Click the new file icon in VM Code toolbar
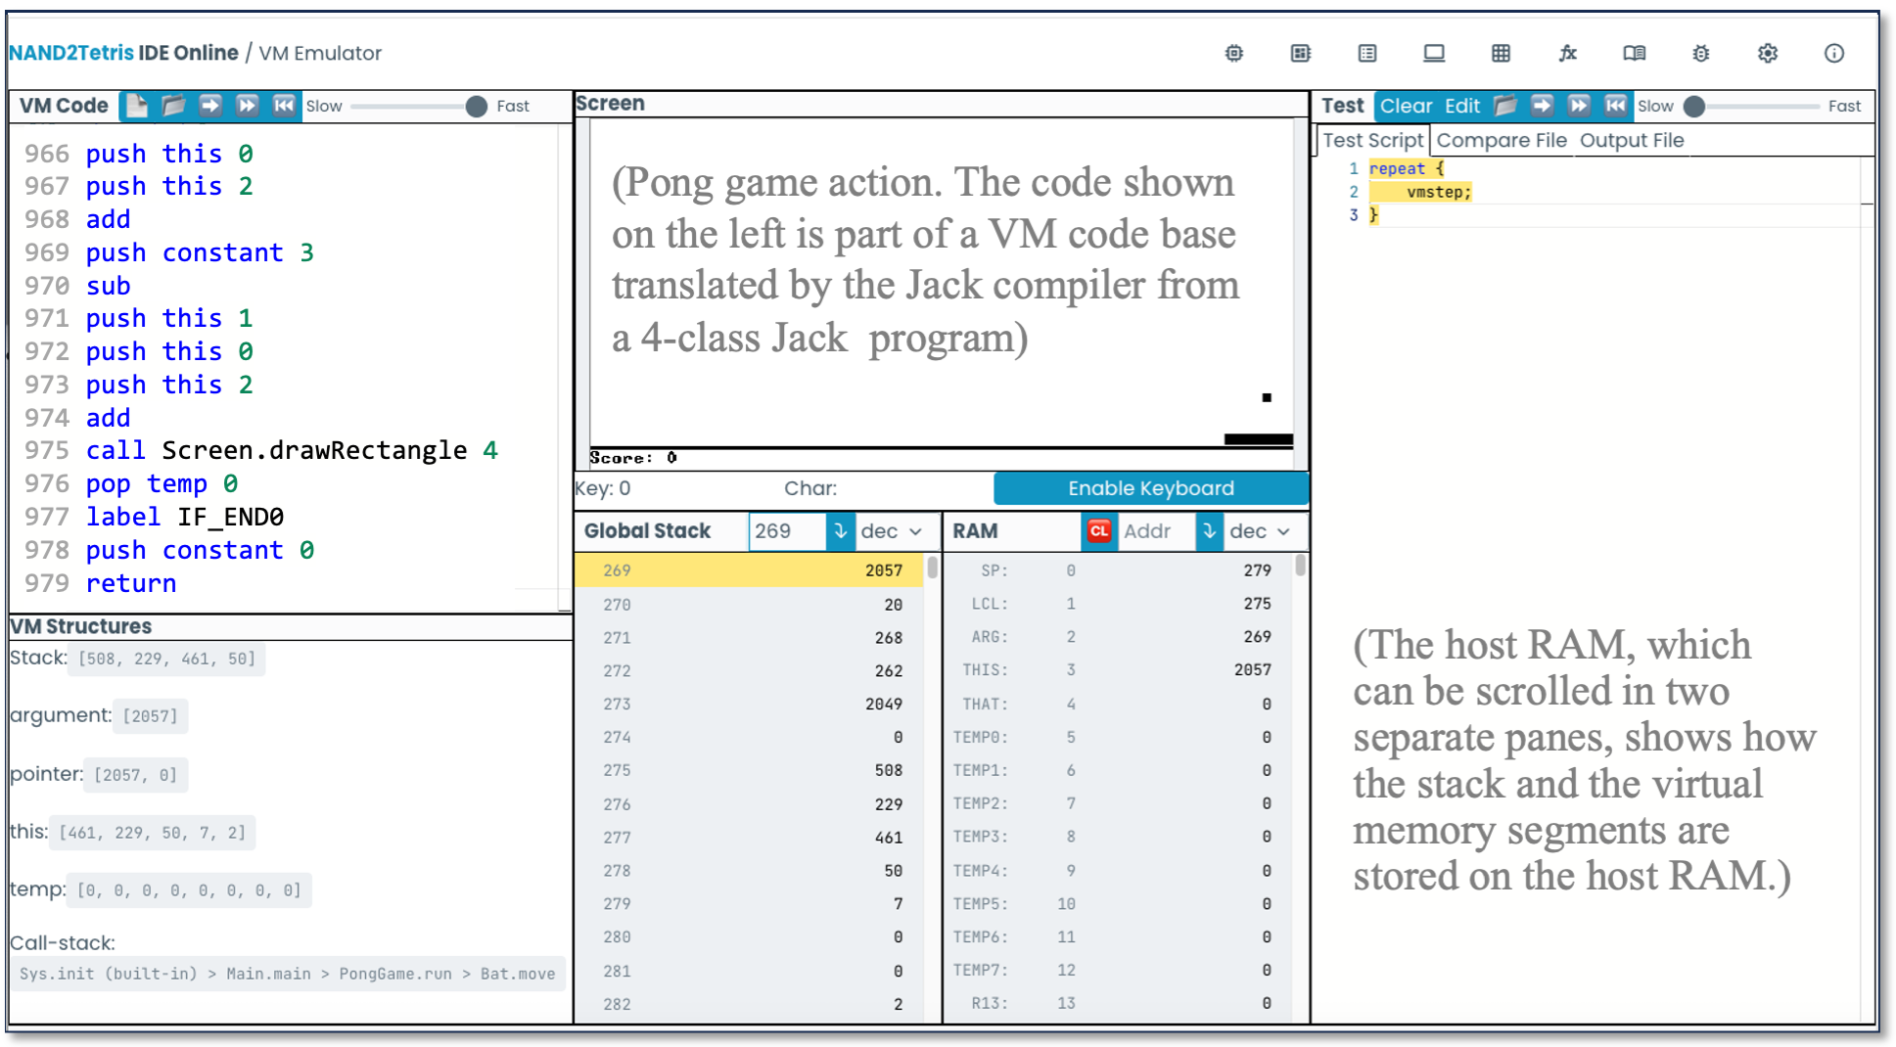 (137, 106)
